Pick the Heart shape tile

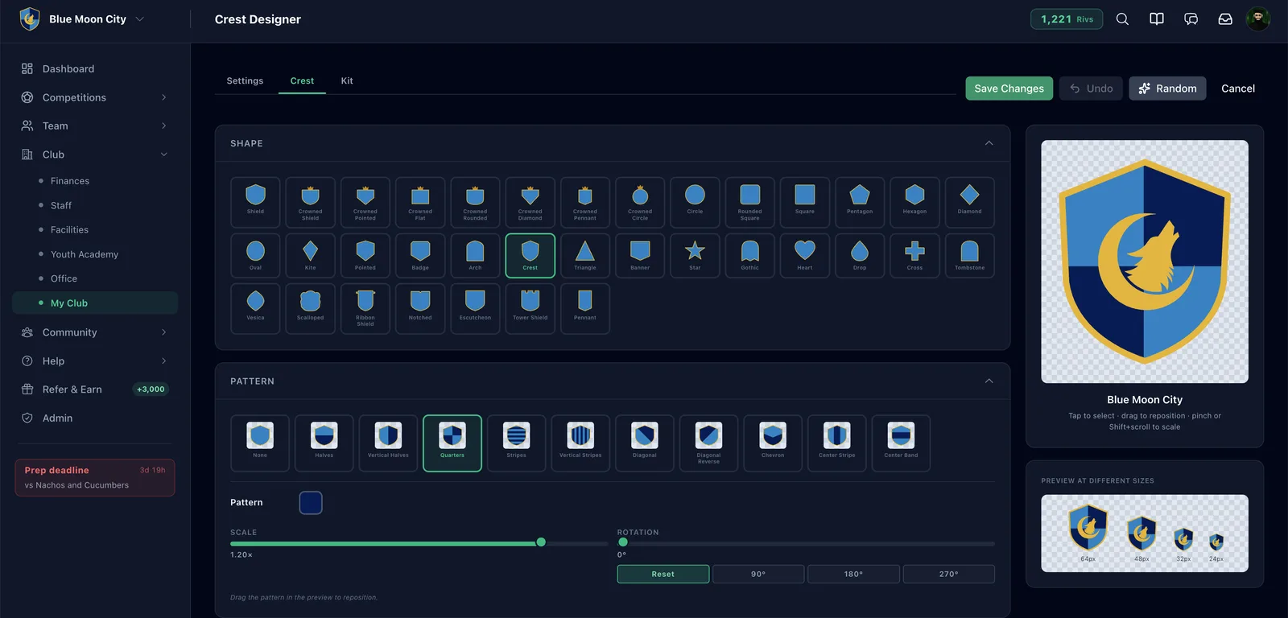(805, 256)
